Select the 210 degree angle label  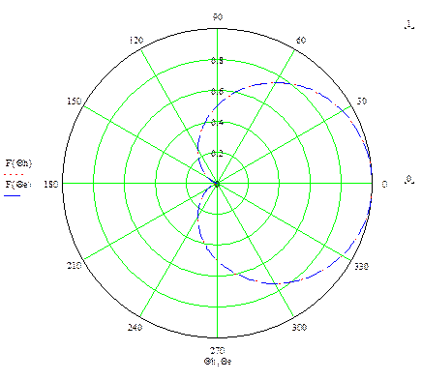coord(75,266)
